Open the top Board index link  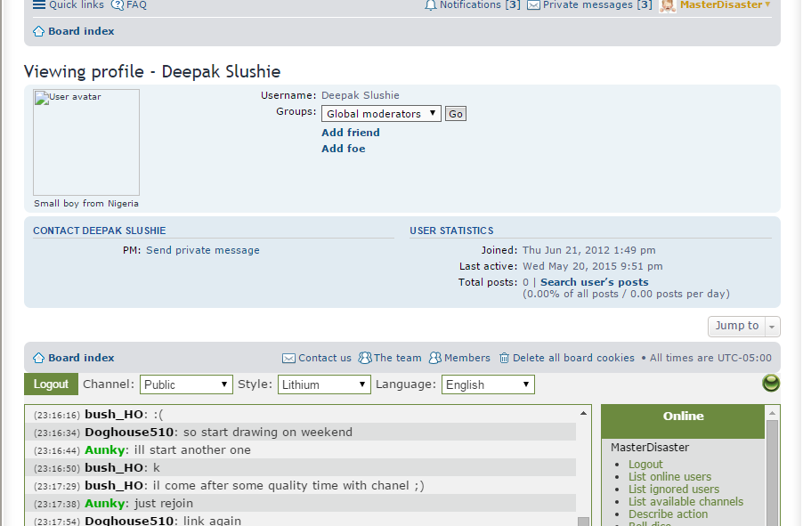81,31
